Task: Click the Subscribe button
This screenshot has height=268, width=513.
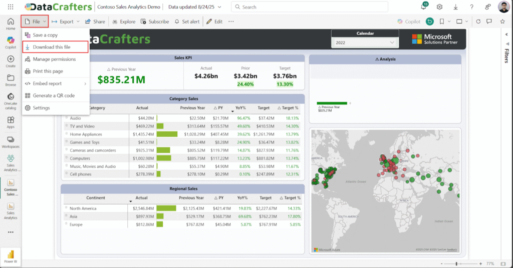Action: point(155,21)
